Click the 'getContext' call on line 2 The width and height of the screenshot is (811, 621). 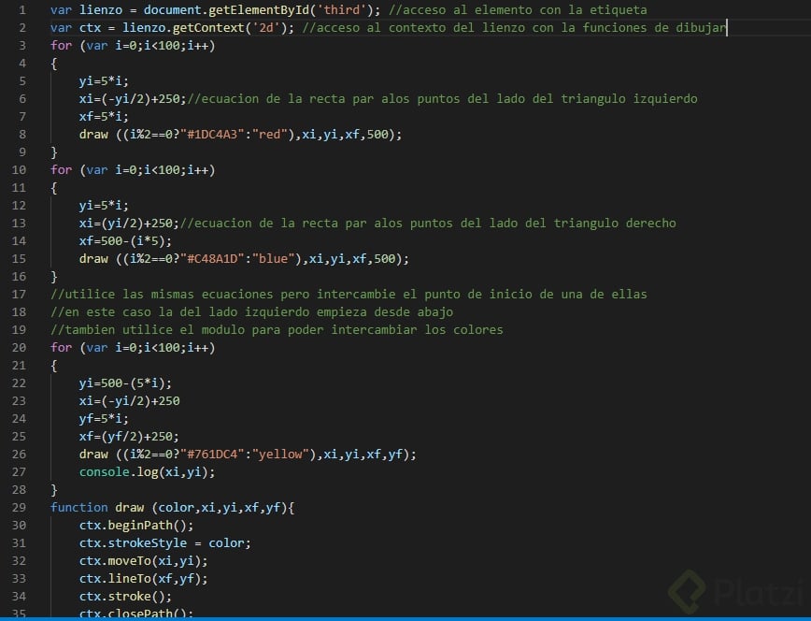click(208, 27)
